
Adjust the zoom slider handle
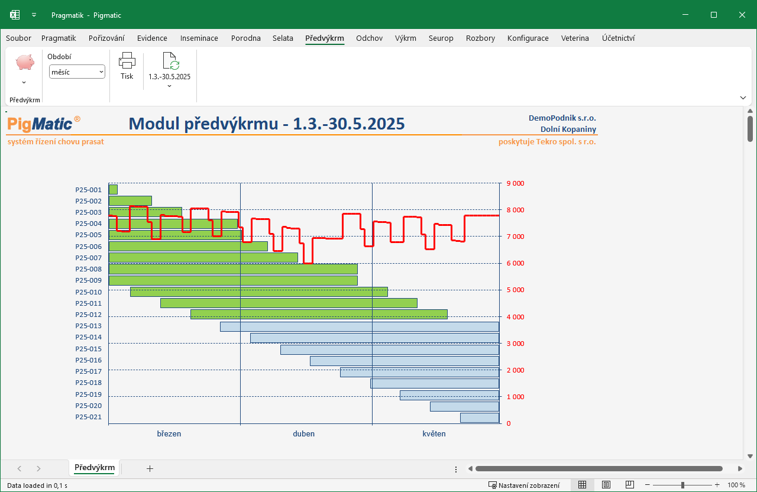click(x=682, y=485)
